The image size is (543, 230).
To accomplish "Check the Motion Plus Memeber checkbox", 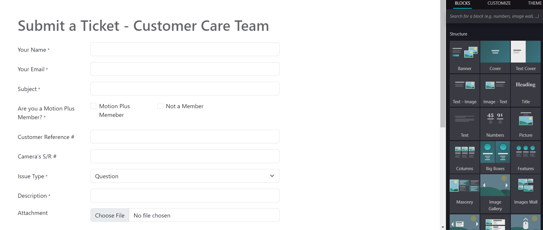I will pyautogui.click(x=93, y=106).
